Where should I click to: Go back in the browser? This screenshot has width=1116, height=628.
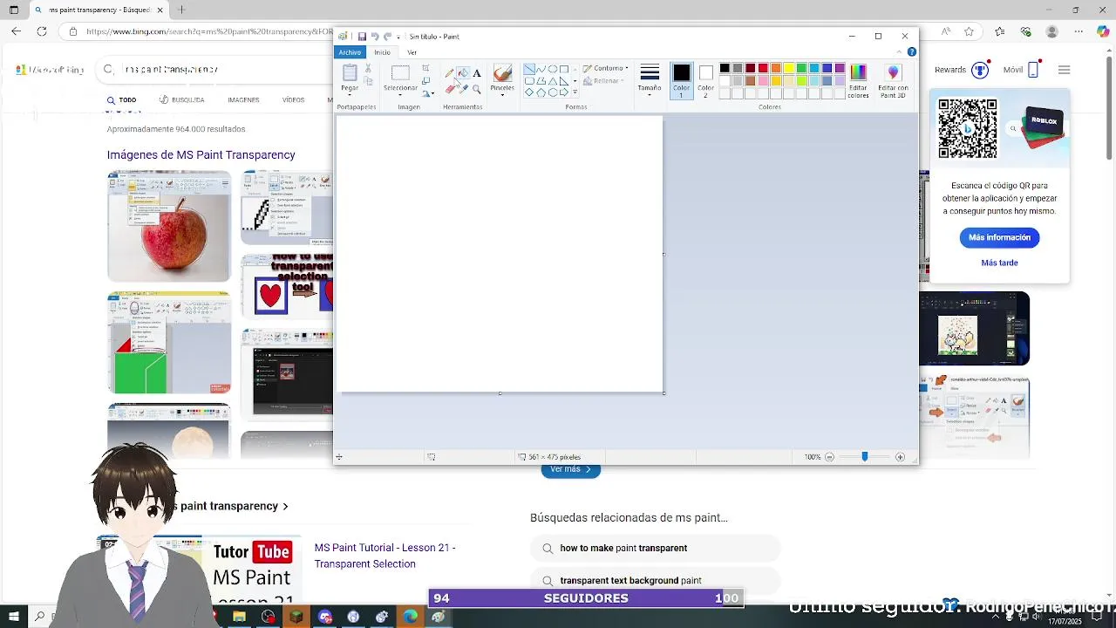coord(16,31)
